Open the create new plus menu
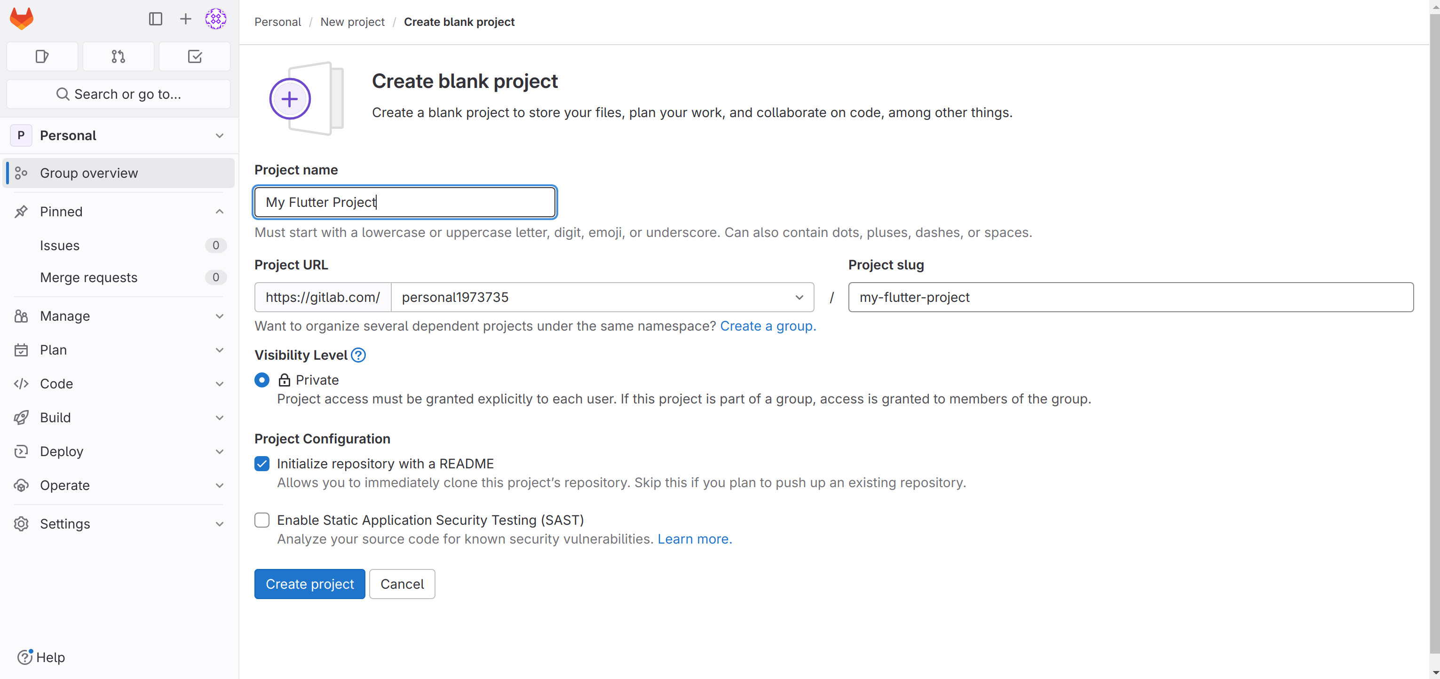The width and height of the screenshot is (1440, 679). (x=186, y=19)
